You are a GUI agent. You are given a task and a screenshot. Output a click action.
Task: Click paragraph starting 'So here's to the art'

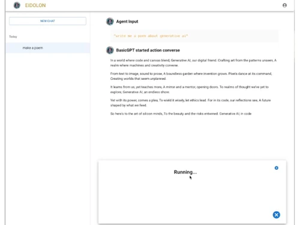point(181,113)
